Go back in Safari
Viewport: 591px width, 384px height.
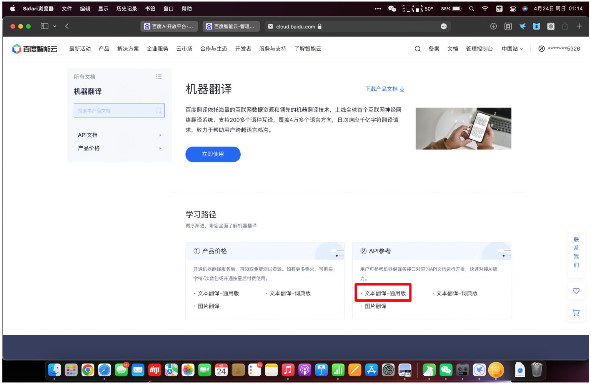coord(67,26)
